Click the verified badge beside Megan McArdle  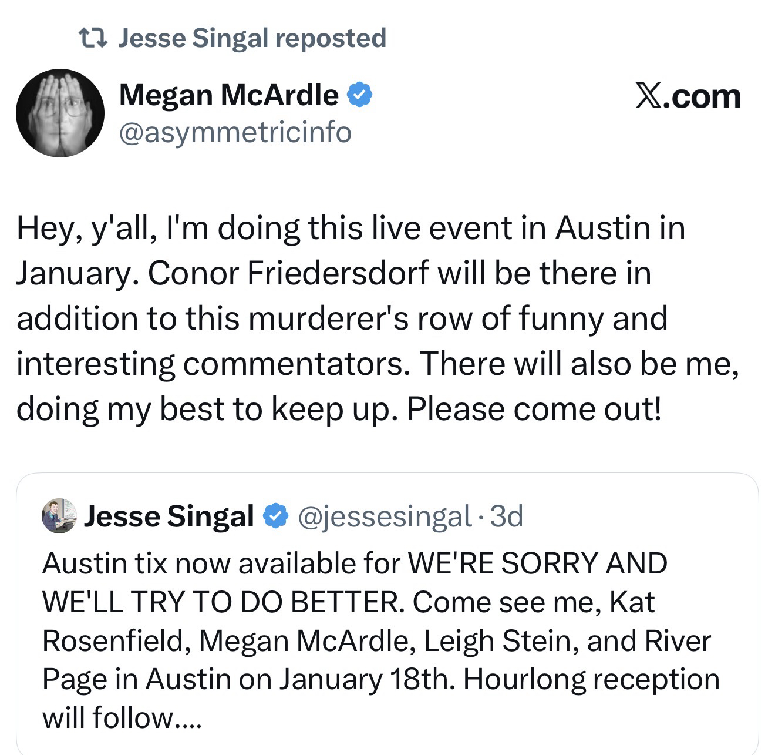359,95
